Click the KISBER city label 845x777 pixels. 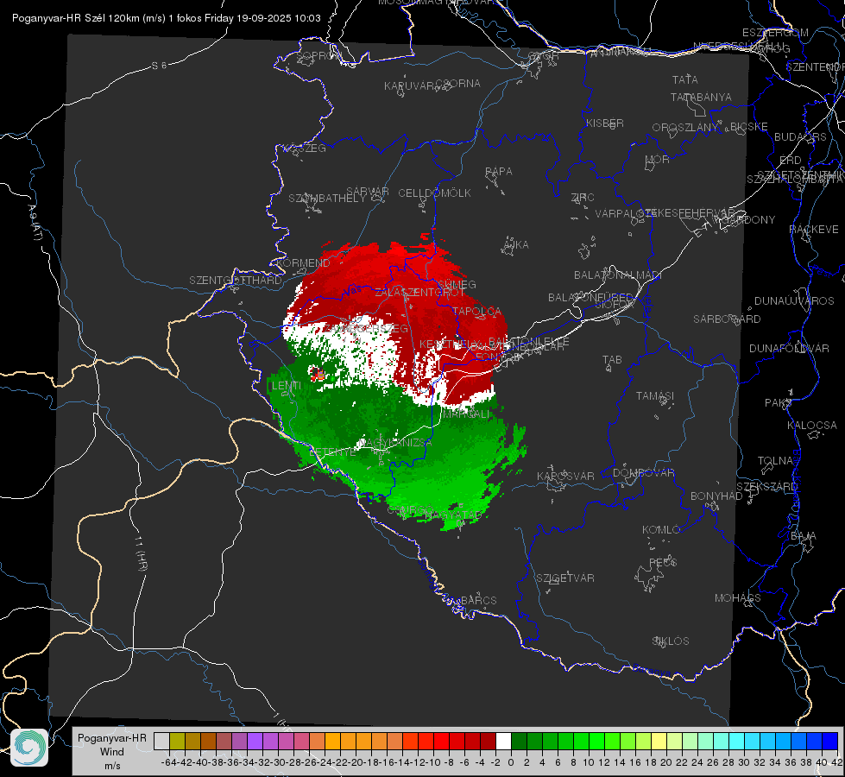click(605, 123)
